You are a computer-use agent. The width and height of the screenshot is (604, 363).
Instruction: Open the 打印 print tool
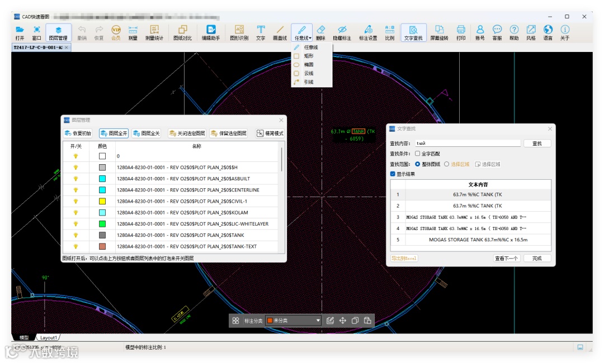460,32
